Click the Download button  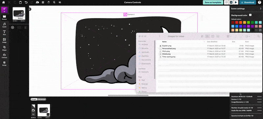[248, 2]
